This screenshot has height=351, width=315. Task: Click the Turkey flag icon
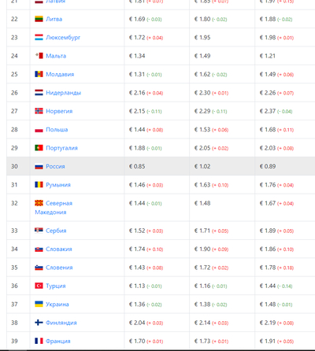(x=39, y=286)
